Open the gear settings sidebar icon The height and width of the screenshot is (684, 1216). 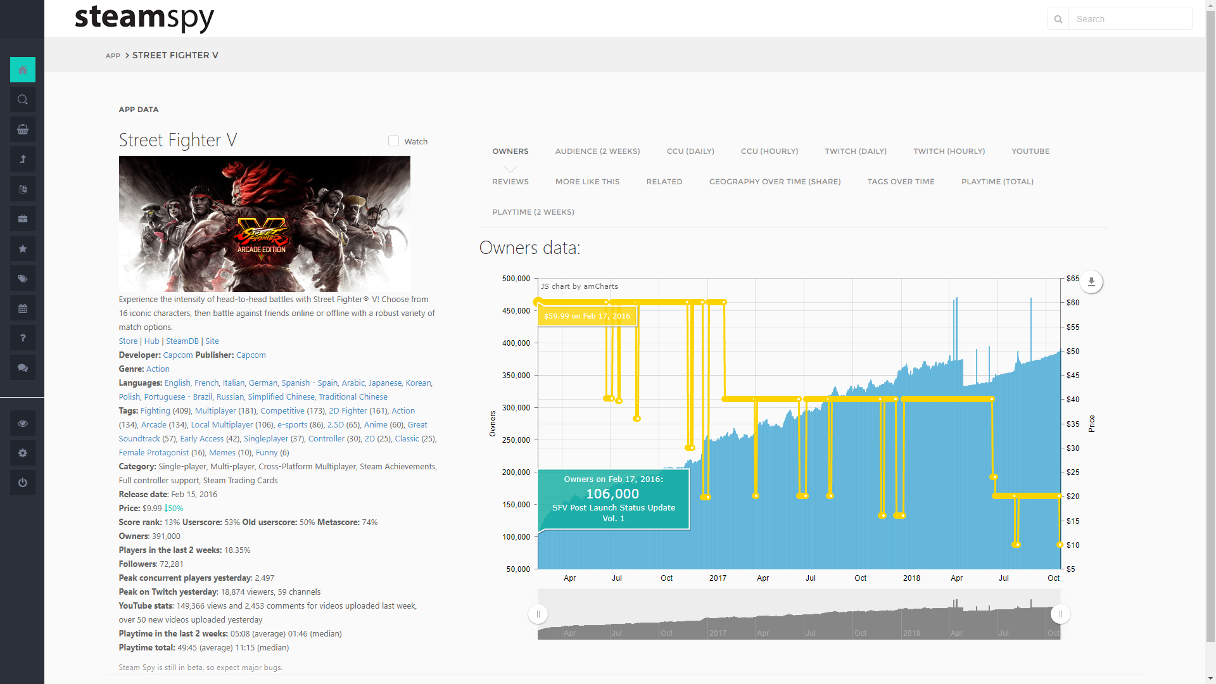click(x=23, y=453)
